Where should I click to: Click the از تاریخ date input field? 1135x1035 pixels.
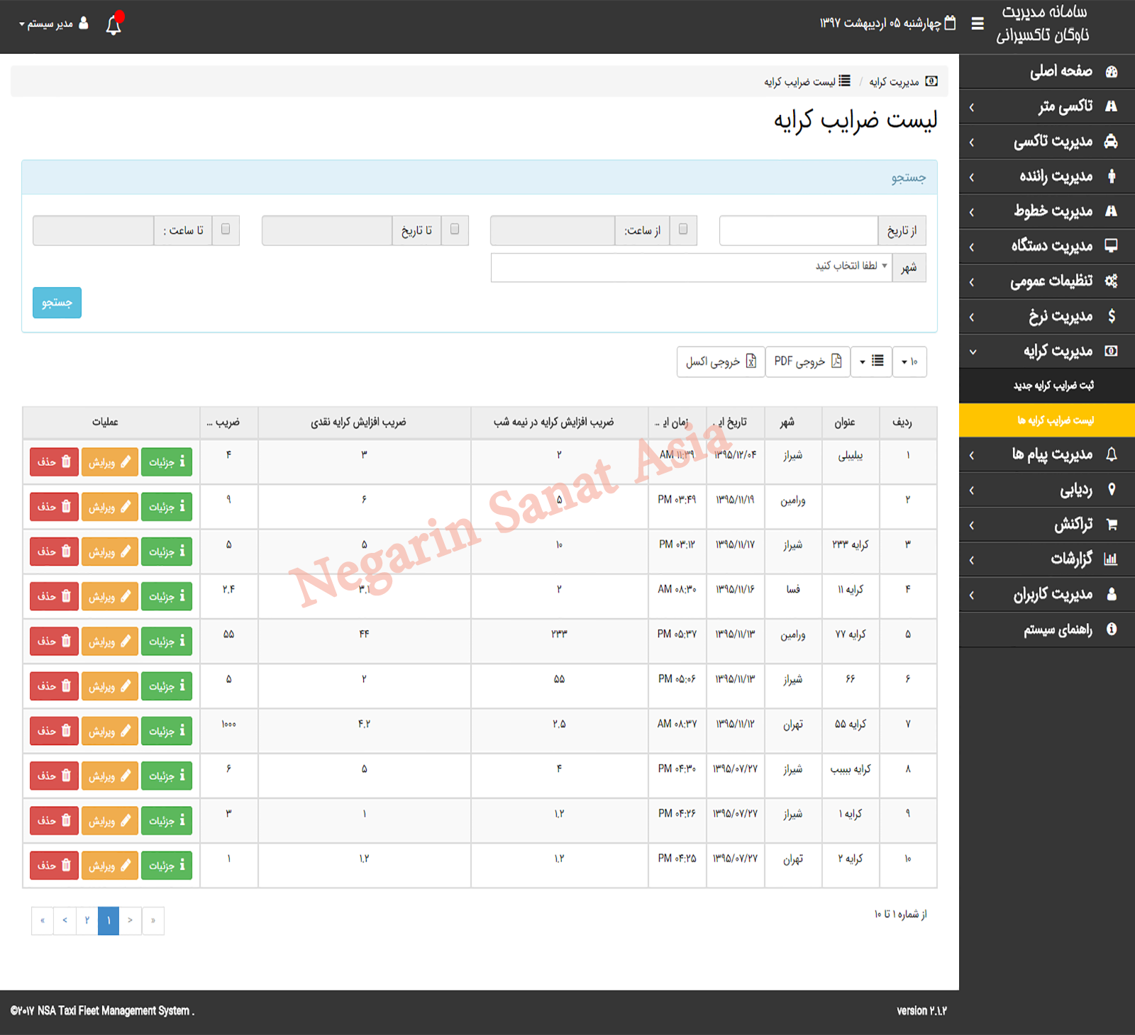pos(799,230)
